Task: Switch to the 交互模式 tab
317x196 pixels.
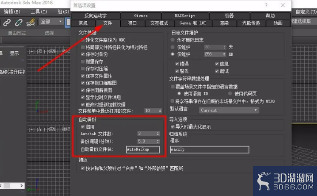Action: click(159, 23)
